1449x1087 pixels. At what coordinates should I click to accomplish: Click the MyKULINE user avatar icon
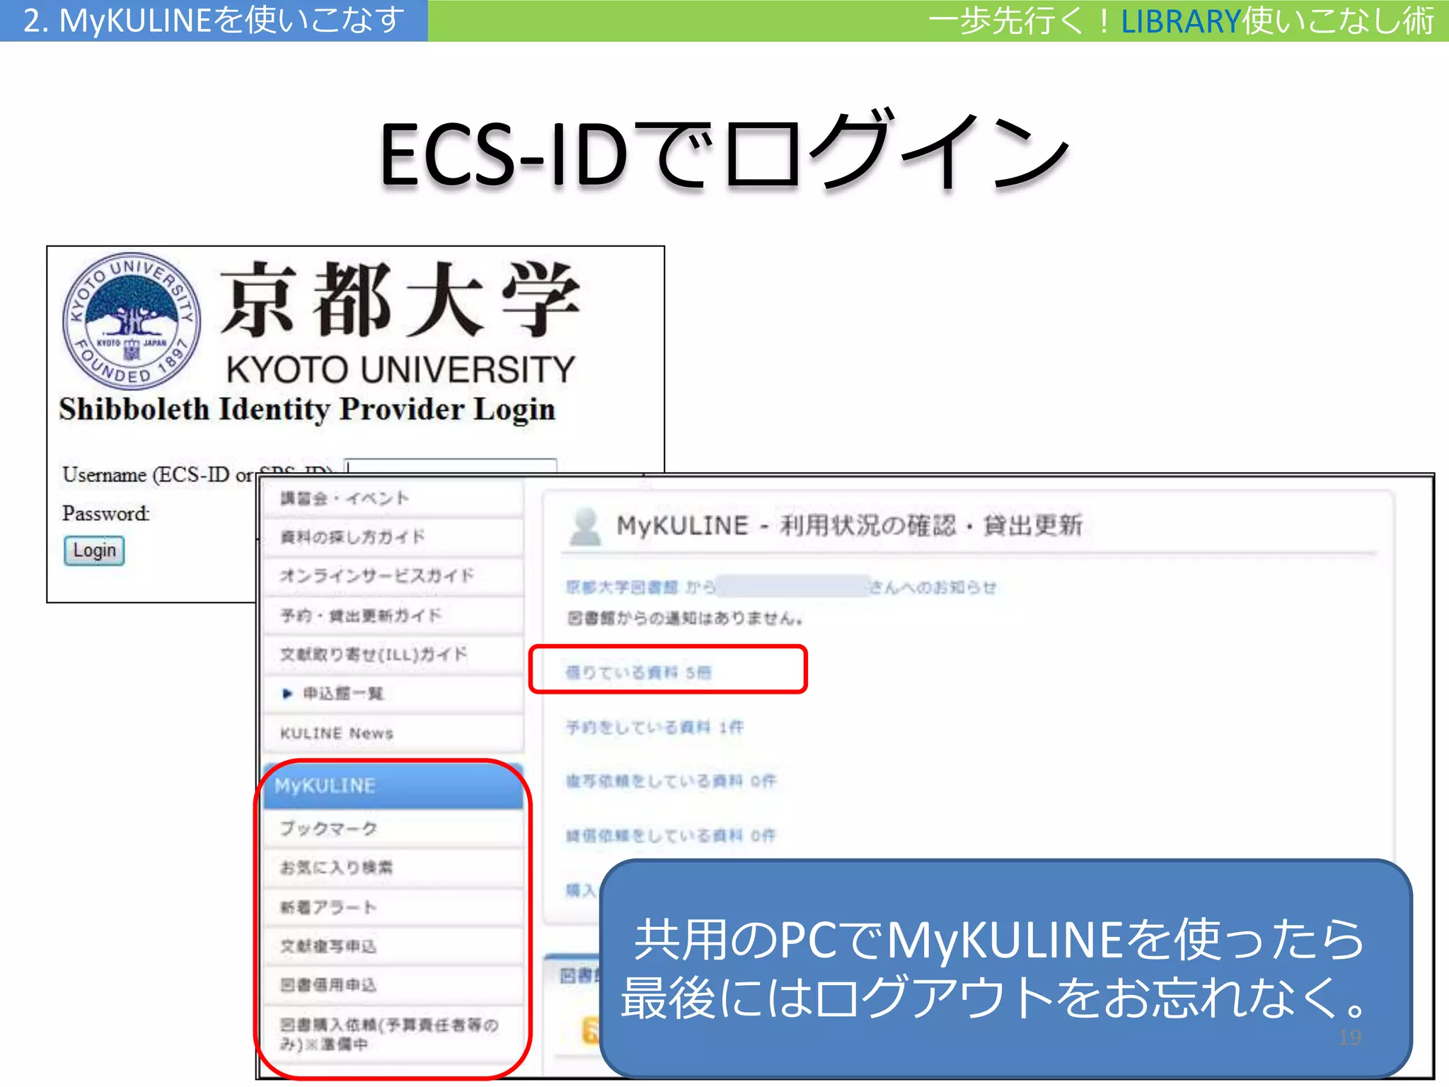[x=586, y=526]
